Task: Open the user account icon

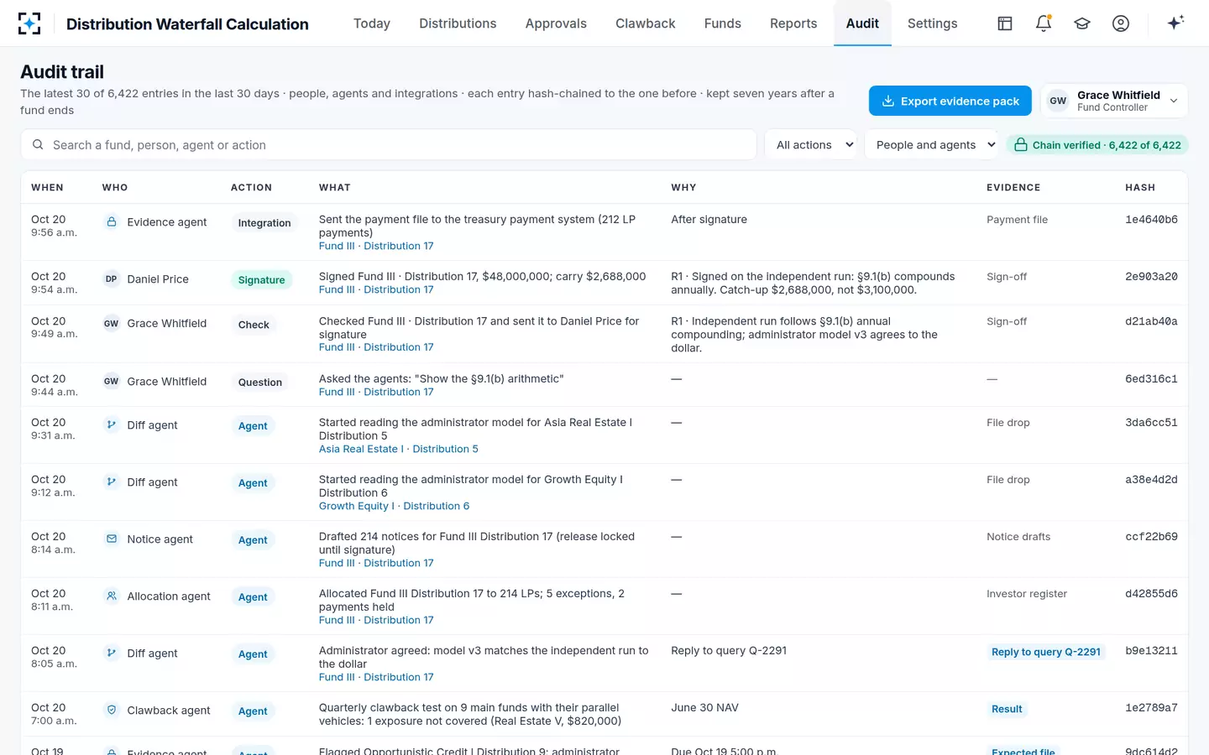Action: tap(1121, 23)
